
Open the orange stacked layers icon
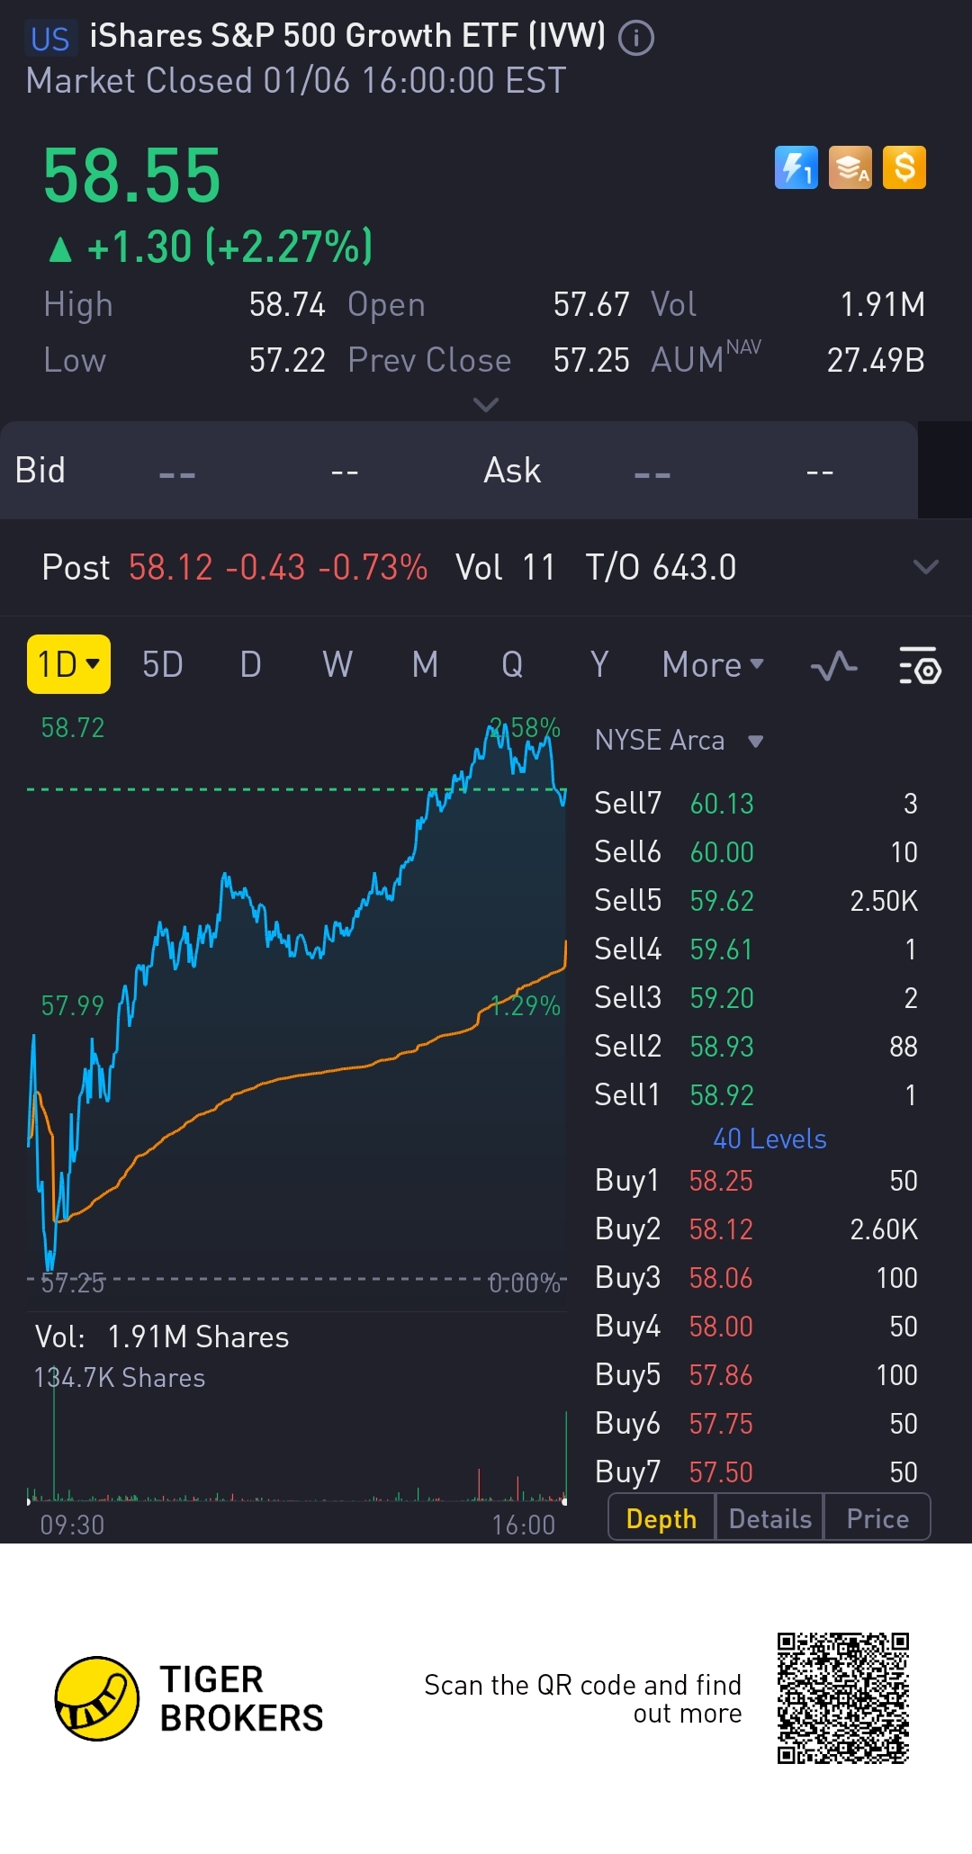coord(850,167)
